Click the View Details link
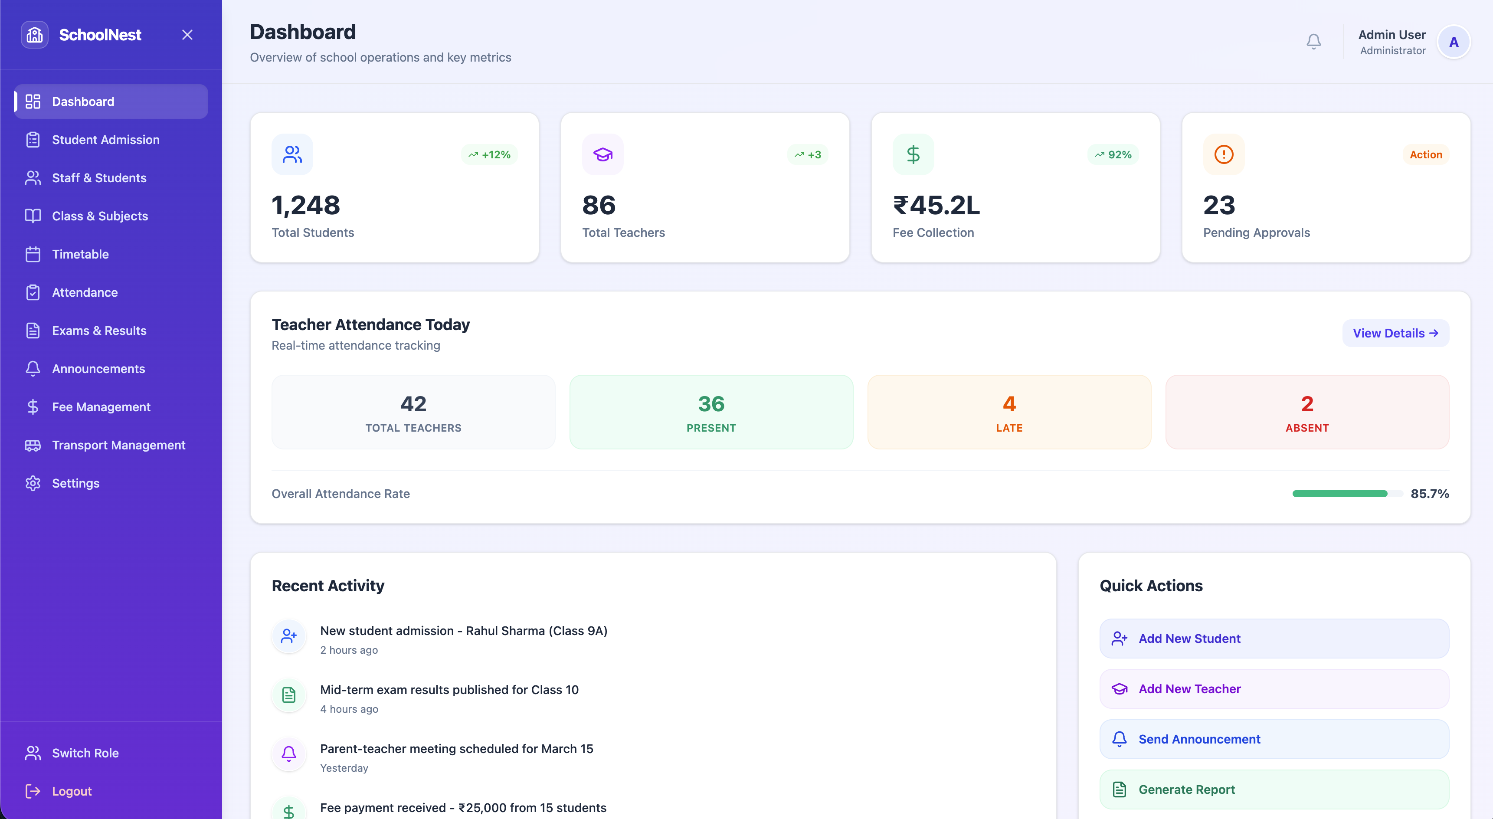This screenshot has width=1493, height=819. 1395,333
